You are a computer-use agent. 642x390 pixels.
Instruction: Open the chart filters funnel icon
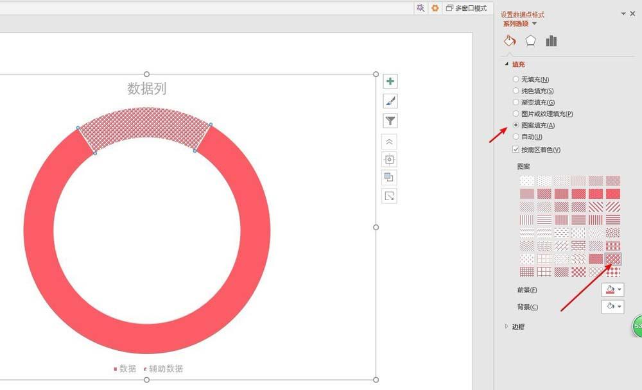point(390,121)
